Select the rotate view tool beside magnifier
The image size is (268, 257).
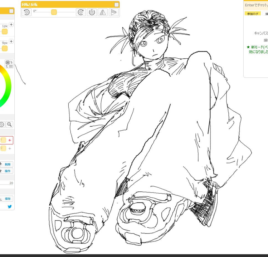point(2,124)
